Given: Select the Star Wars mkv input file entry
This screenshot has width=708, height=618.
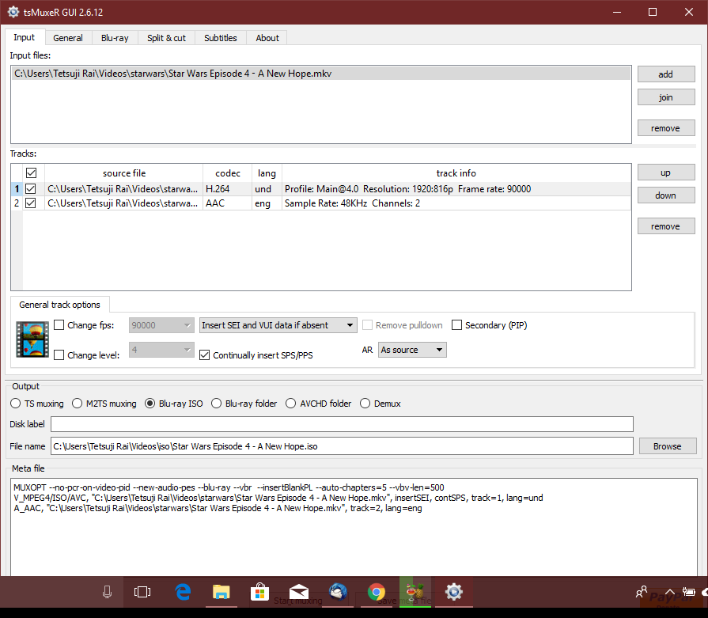Looking at the screenshot, I should pos(321,74).
